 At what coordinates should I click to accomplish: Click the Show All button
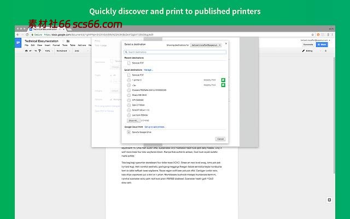[x=133, y=120]
